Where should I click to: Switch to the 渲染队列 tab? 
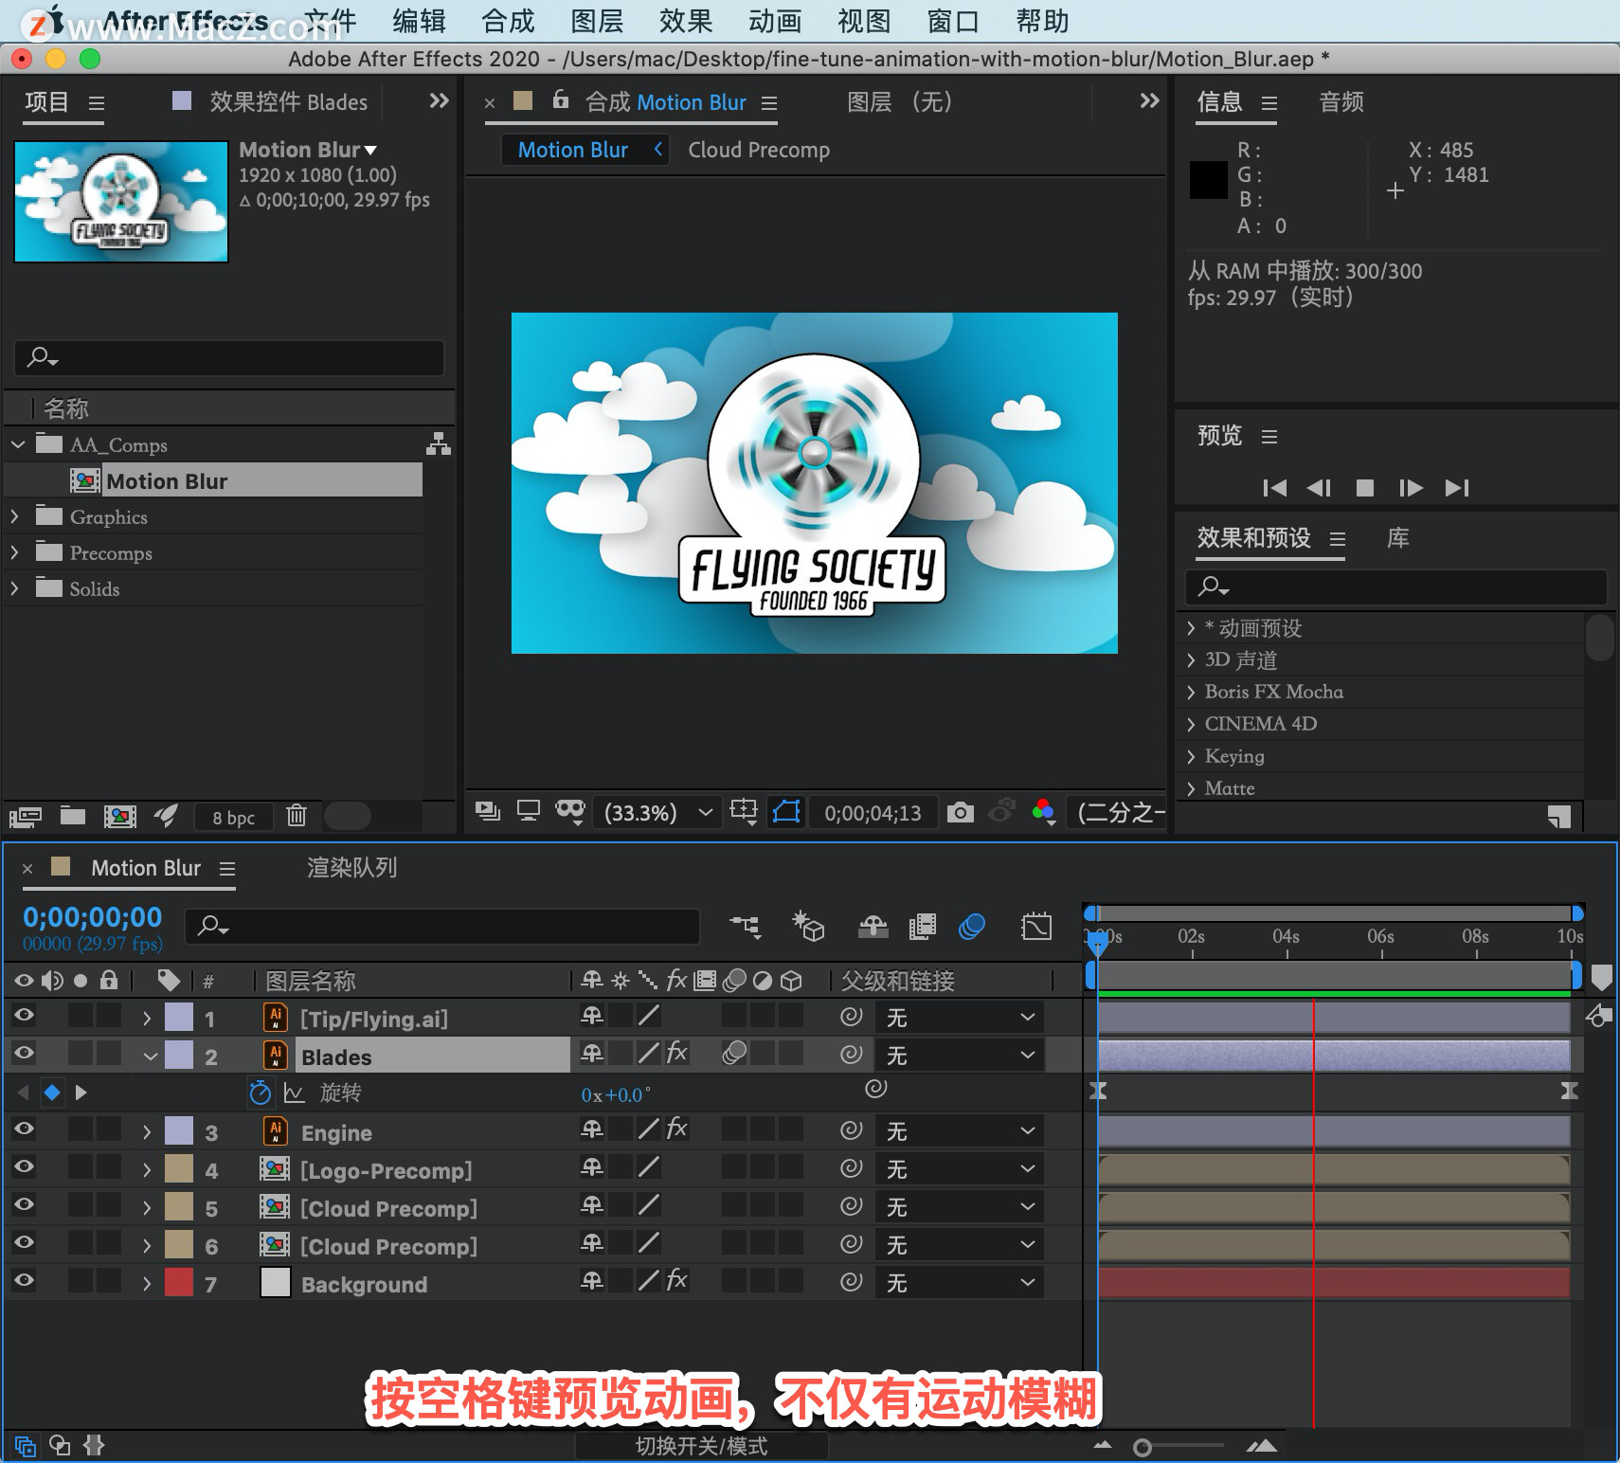(351, 867)
